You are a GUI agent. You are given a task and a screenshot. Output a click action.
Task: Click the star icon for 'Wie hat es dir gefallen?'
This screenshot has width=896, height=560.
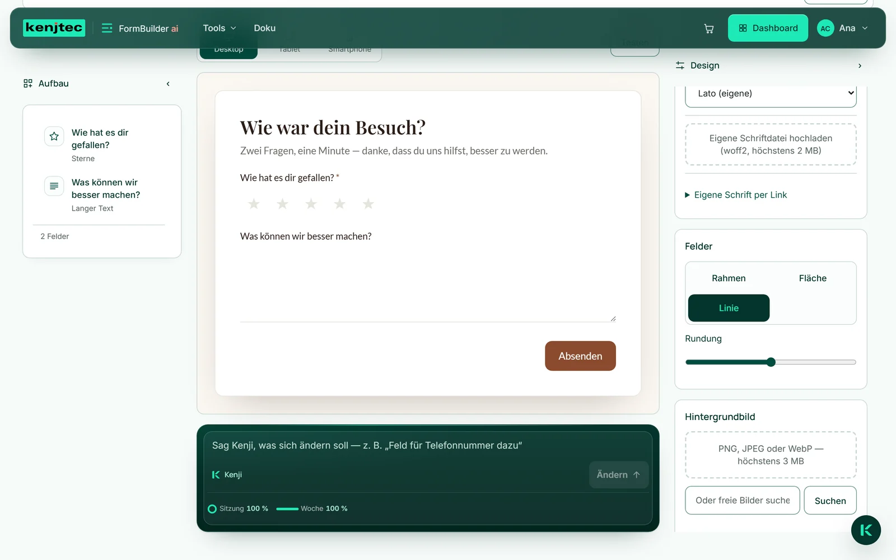point(54,137)
